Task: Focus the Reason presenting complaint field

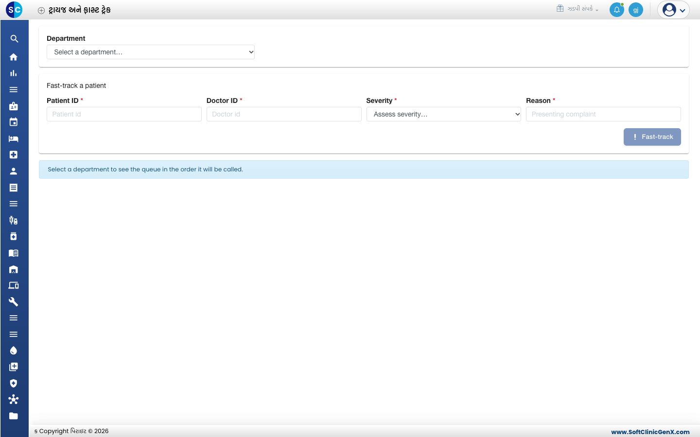Action: [x=603, y=114]
